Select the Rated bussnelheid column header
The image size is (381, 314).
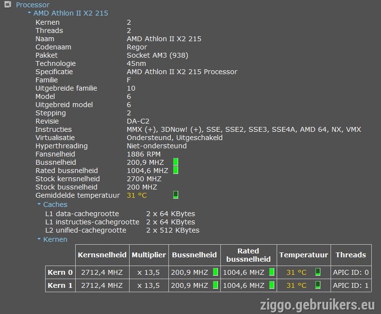(x=248, y=255)
